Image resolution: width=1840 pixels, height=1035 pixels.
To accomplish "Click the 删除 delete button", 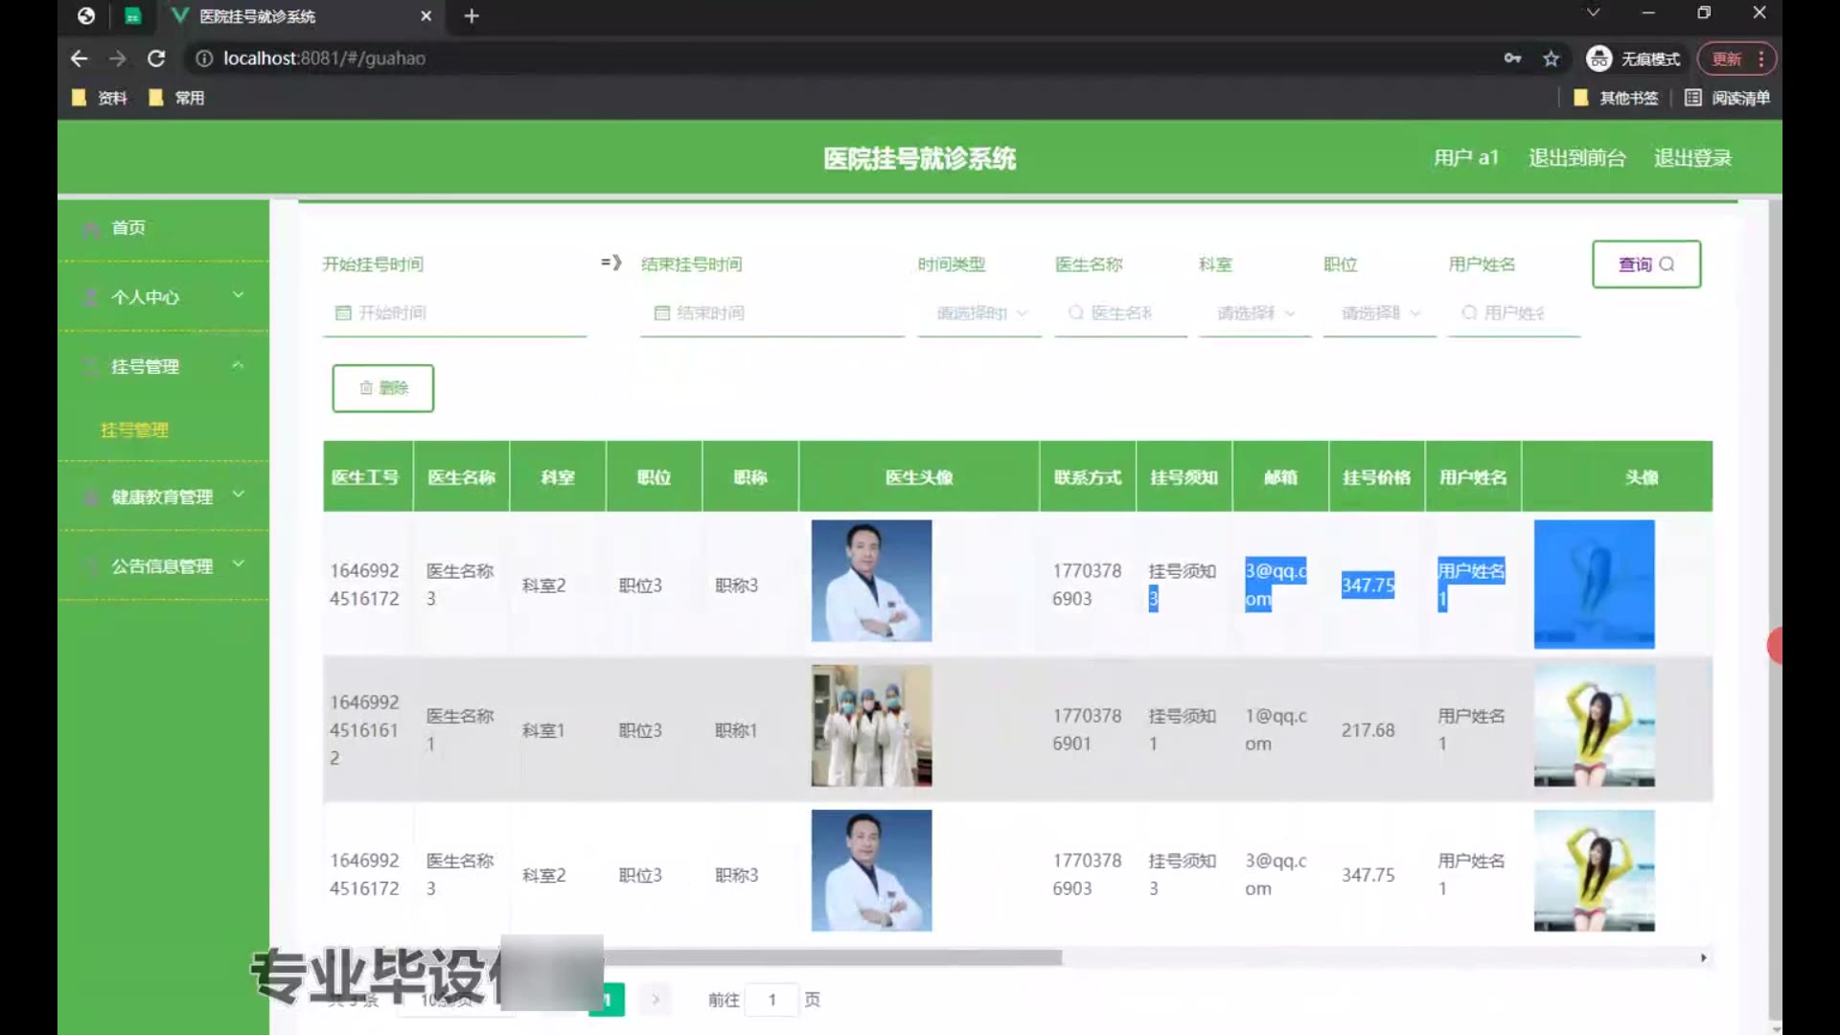I will point(383,388).
